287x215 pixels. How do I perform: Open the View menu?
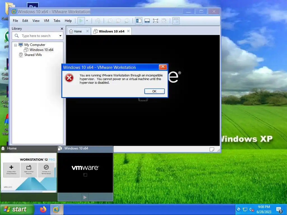(36, 21)
